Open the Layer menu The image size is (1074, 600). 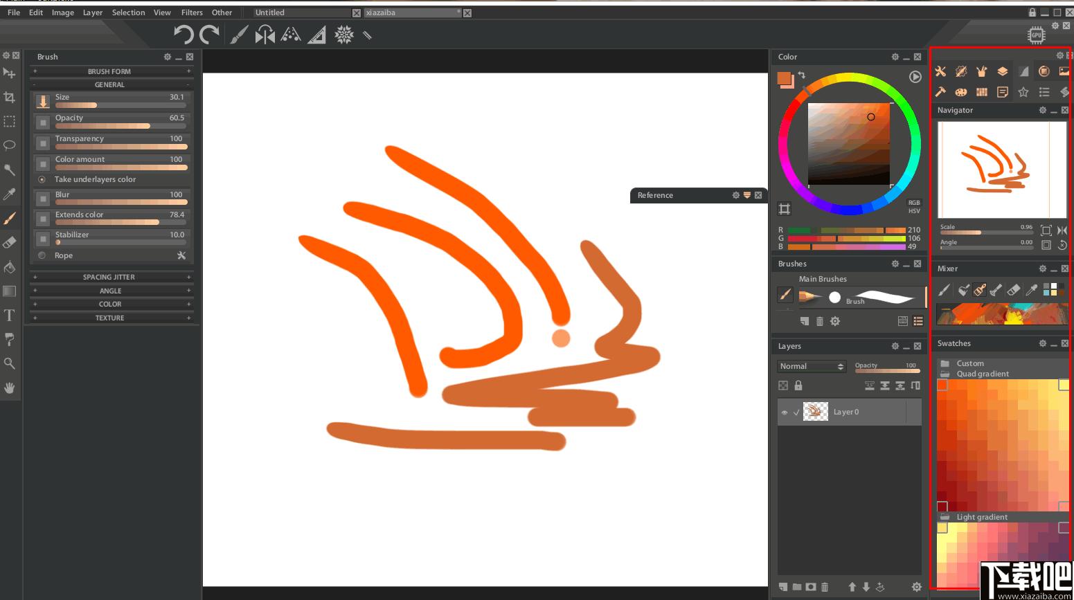point(93,12)
